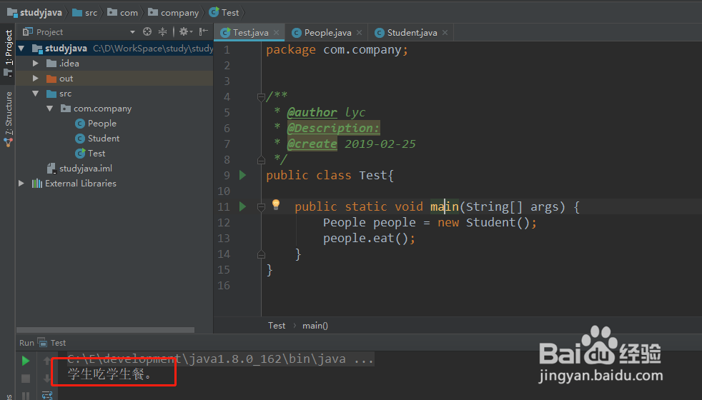Click the scroll-from-source target icon in Project panel
Screen dimensions: 702x400
(147, 31)
